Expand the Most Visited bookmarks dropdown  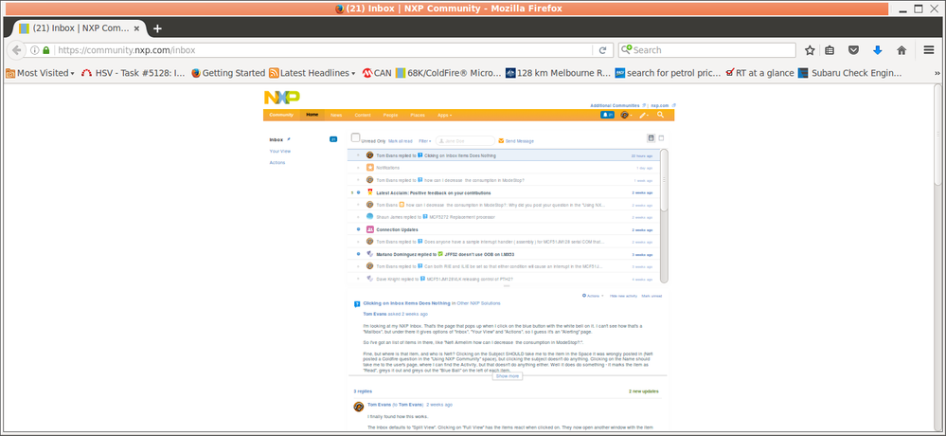click(41, 73)
